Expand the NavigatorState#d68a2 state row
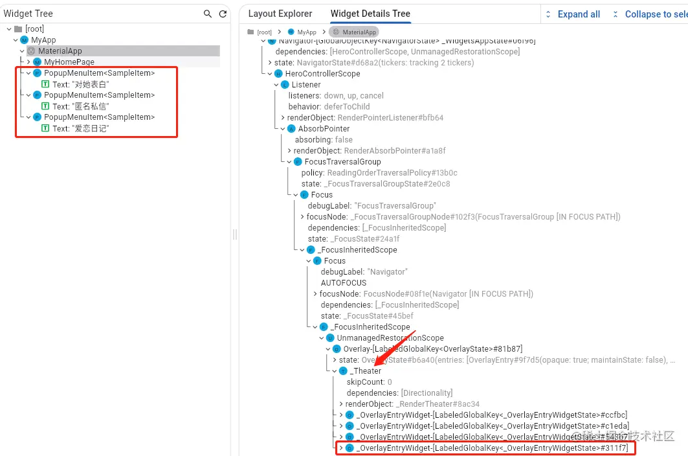The image size is (688, 456). click(x=270, y=63)
